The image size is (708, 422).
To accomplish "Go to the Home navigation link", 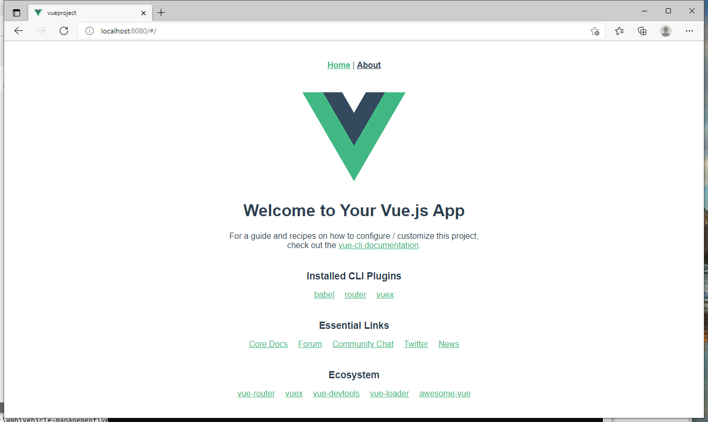I will pyautogui.click(x=339, y=65).
